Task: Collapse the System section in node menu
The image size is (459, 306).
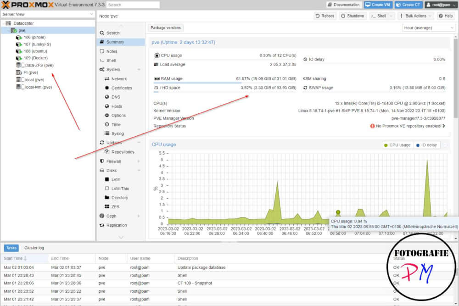Action: 139,69
